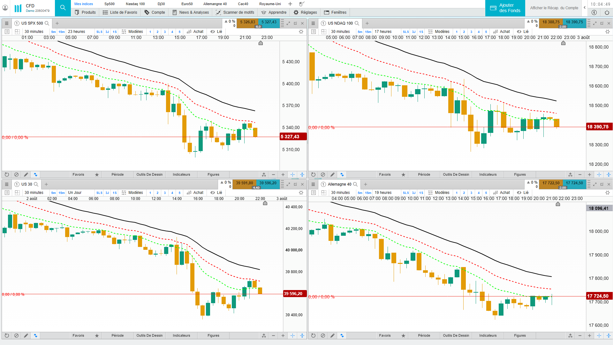Expand the Un Jour range selector on US 30
Viewport: 613px width, 345px height.
point(75,193)
